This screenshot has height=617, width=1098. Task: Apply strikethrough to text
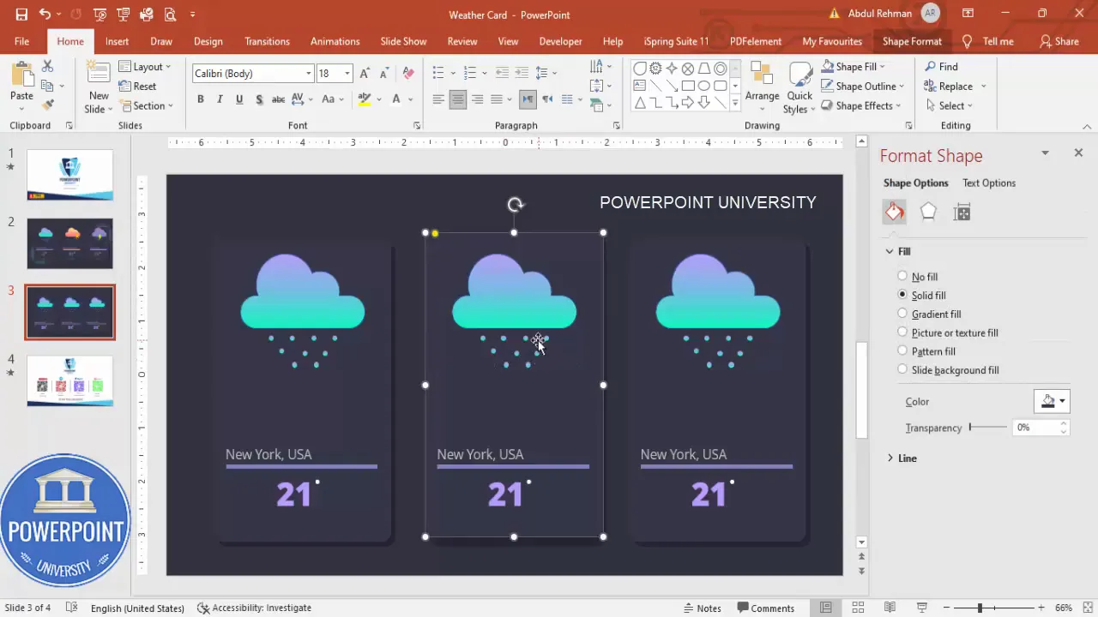pyautogui.click(x=278, y=99)
